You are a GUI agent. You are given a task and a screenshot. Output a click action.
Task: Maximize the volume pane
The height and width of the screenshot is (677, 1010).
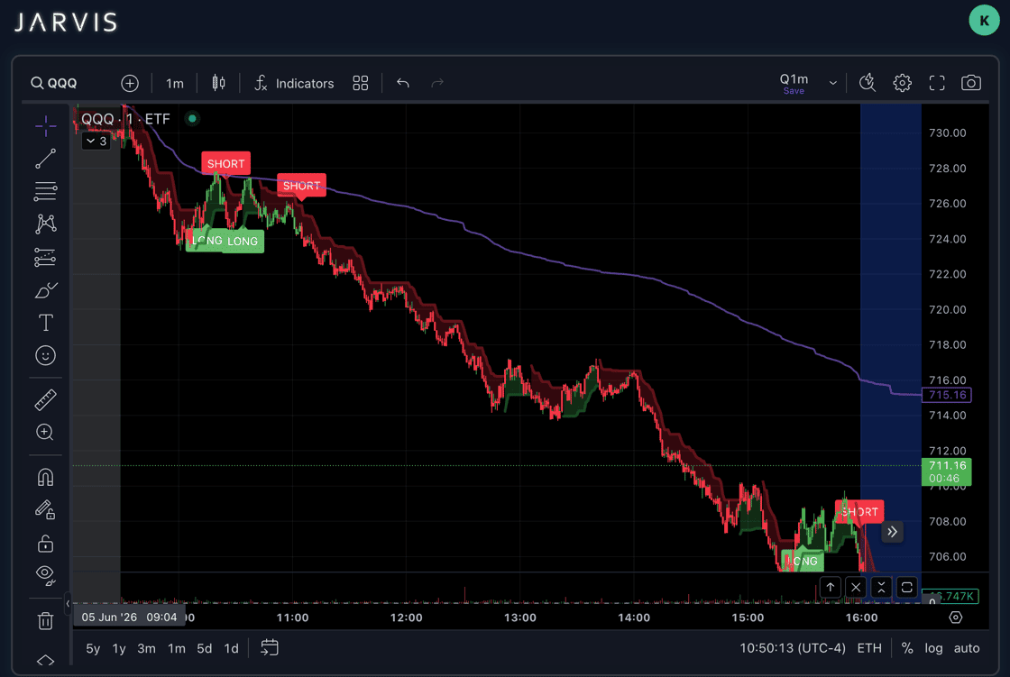click(x=906, y=587)
